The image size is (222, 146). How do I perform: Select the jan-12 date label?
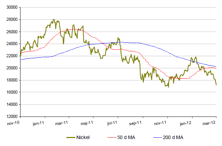click(186, 122)
